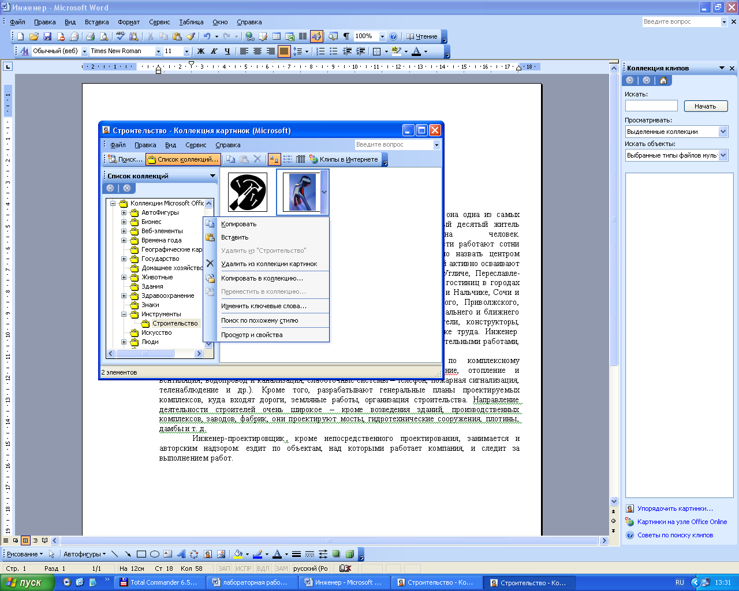Select the Line tool in Drawing toolbar
739x591 pixels.
[115, 554]
